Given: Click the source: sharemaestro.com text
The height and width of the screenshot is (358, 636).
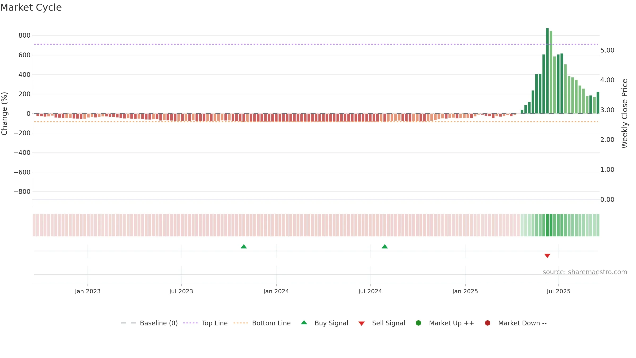Looking at the screenshot, I should [x=585, y=272].
